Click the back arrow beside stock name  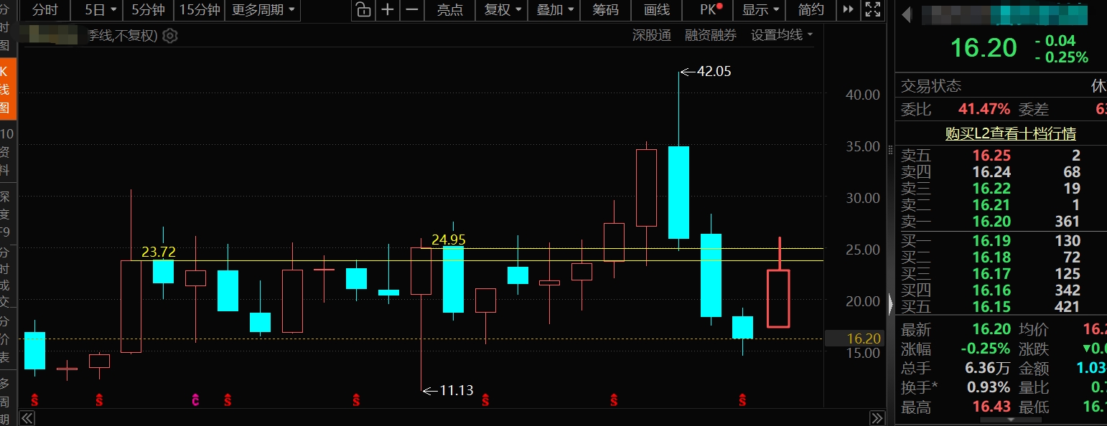(907, 14)
